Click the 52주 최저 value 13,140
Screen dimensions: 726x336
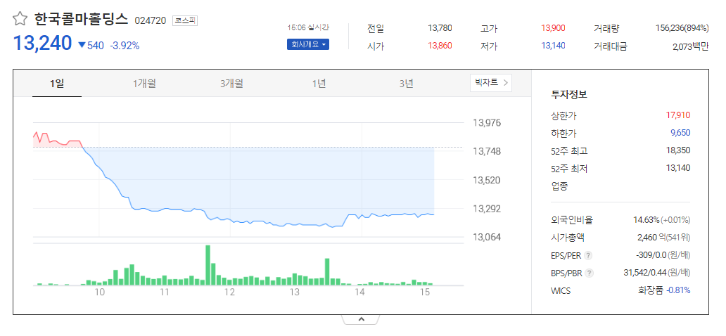click(x=678, y=168)
